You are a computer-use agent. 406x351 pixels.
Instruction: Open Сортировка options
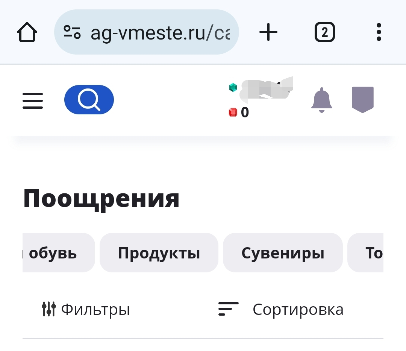[281, 309]
